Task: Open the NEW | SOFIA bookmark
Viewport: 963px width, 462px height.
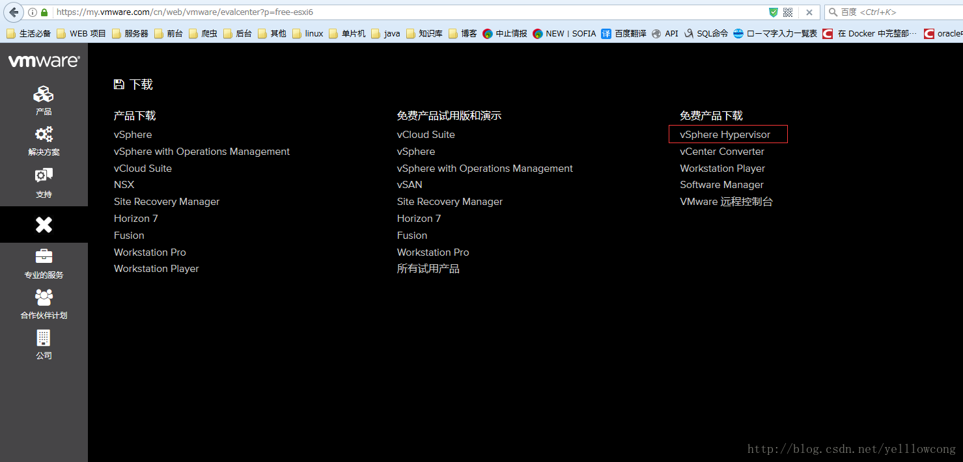Action: coord(565,33)
